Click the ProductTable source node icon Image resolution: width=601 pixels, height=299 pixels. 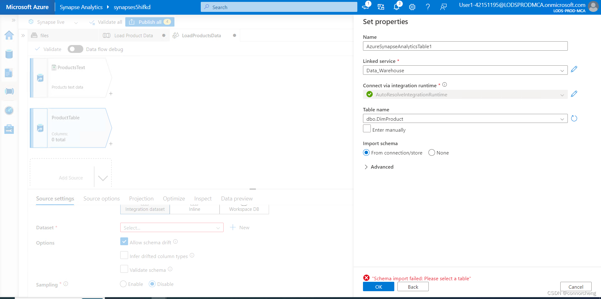[x=40, y=128]
